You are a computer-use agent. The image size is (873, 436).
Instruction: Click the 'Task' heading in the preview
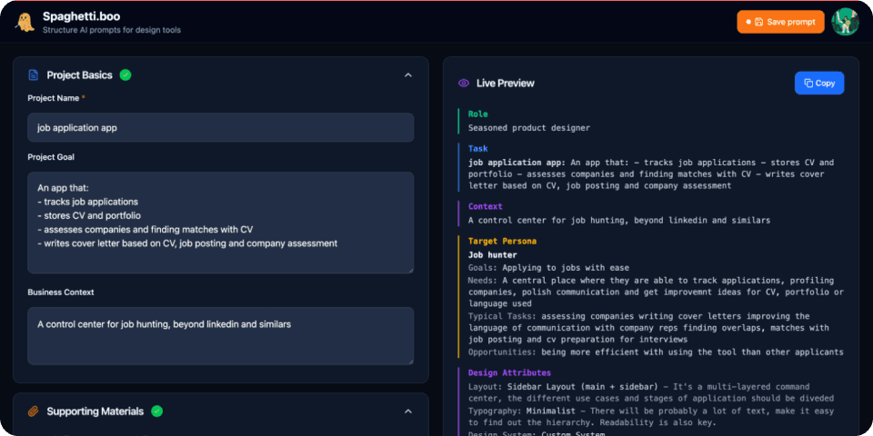(x=477, y=149)
